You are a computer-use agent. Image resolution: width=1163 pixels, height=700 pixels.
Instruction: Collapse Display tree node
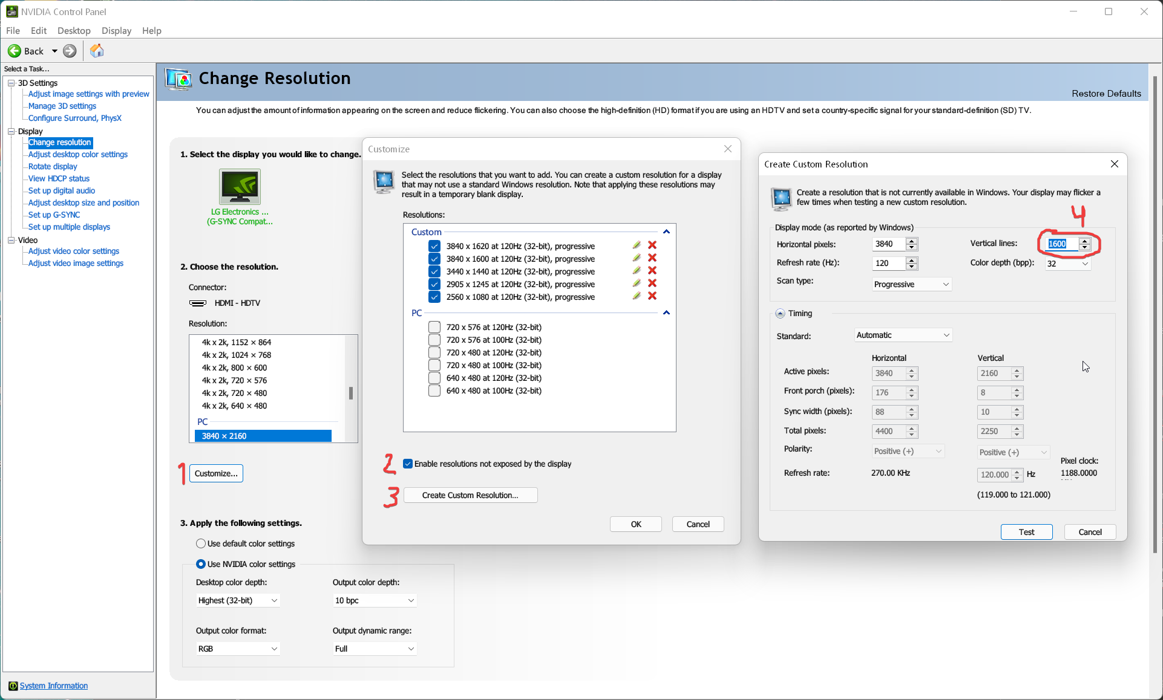11,131
